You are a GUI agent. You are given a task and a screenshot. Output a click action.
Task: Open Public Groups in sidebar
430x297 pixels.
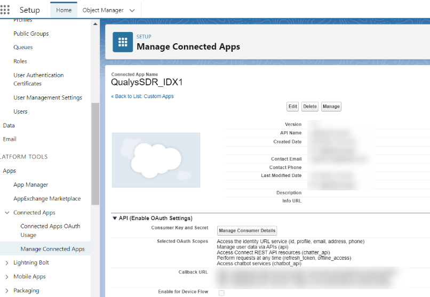(31, 34)
